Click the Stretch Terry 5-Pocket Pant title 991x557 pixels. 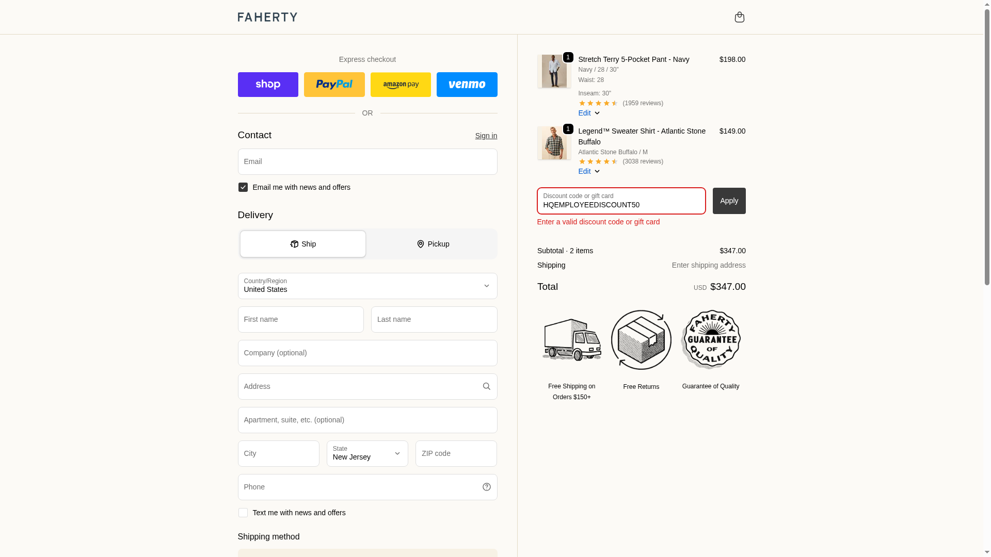tap(634, 59)
